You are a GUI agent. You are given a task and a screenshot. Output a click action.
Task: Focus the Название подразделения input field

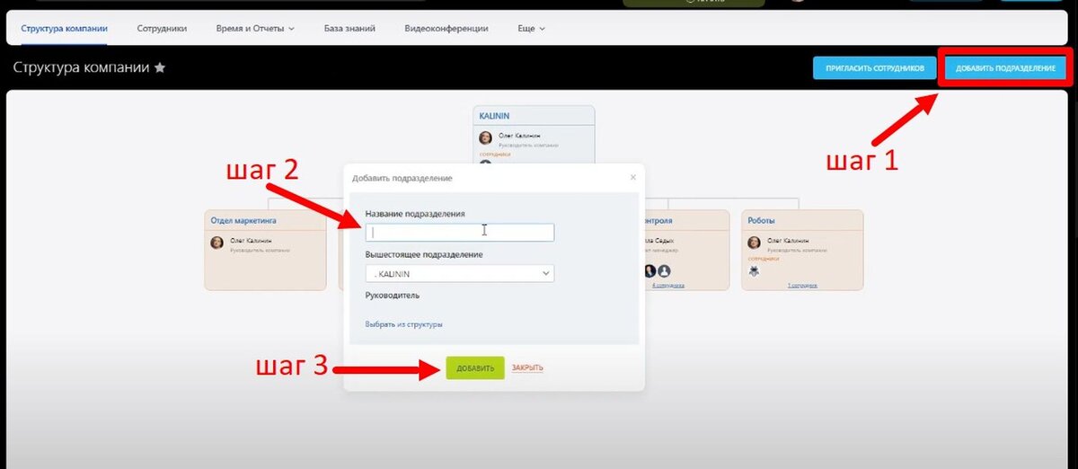[460, 232]
